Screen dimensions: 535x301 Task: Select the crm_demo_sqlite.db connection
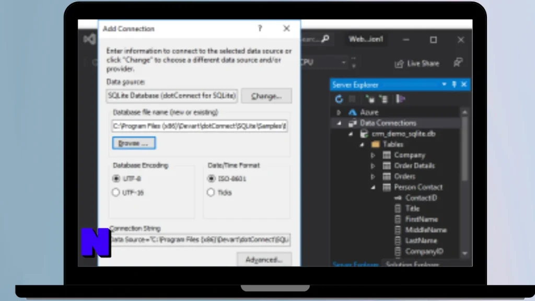[403, 134]
